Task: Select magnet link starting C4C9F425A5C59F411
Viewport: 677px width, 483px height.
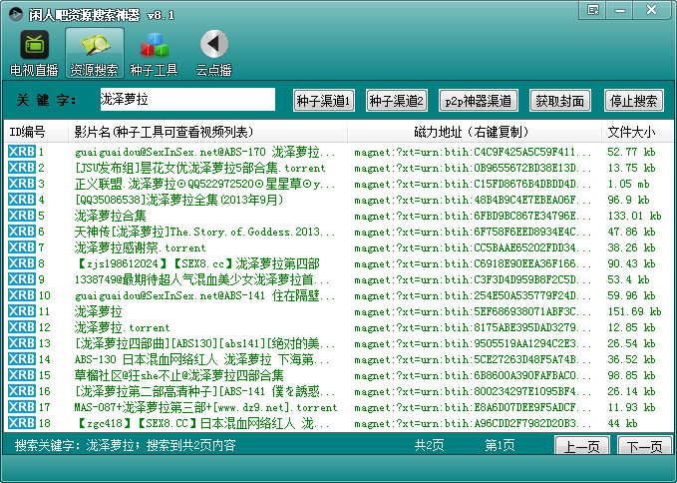Action: (473, 152)
